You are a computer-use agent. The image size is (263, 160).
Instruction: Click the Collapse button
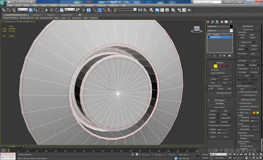tap(254, 46)
